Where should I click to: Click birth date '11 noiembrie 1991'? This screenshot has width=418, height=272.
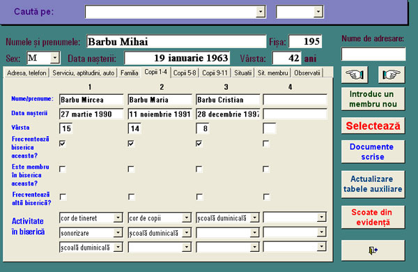(x=160, y=114)
